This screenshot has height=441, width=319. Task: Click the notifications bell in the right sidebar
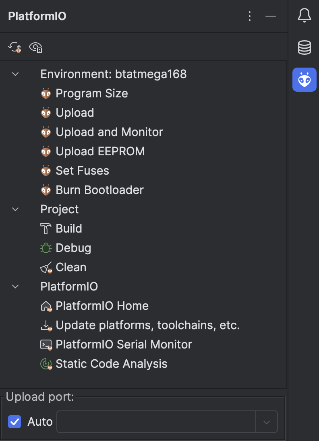point(304,15)
